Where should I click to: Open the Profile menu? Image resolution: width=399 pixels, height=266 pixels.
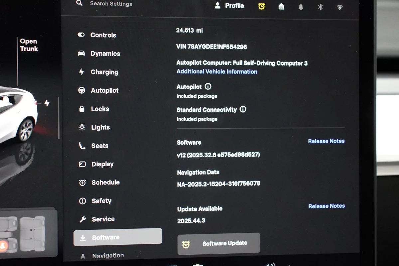tap(229, 6)
